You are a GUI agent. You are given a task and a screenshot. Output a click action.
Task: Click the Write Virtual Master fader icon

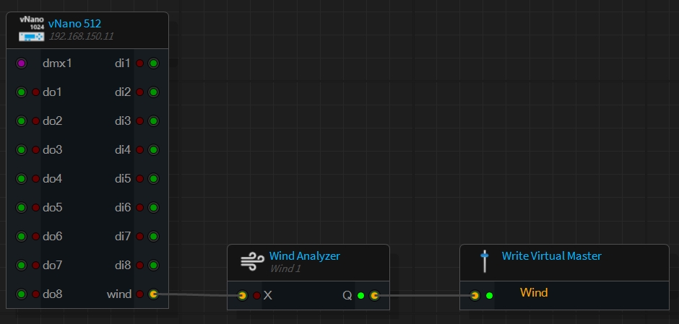click(x=485, y=261)
